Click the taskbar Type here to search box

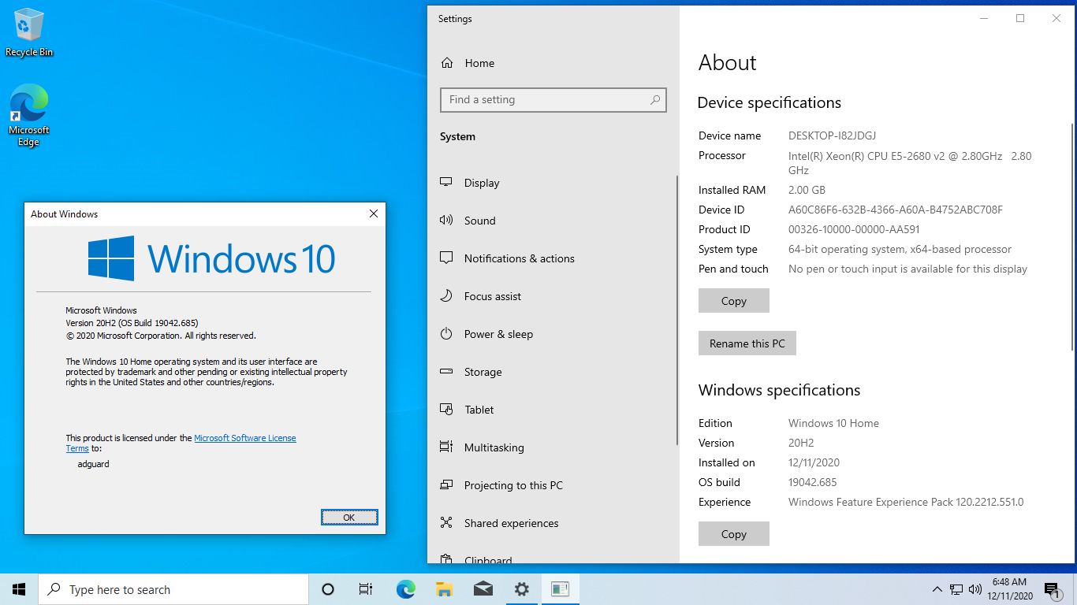coord(173,589)
